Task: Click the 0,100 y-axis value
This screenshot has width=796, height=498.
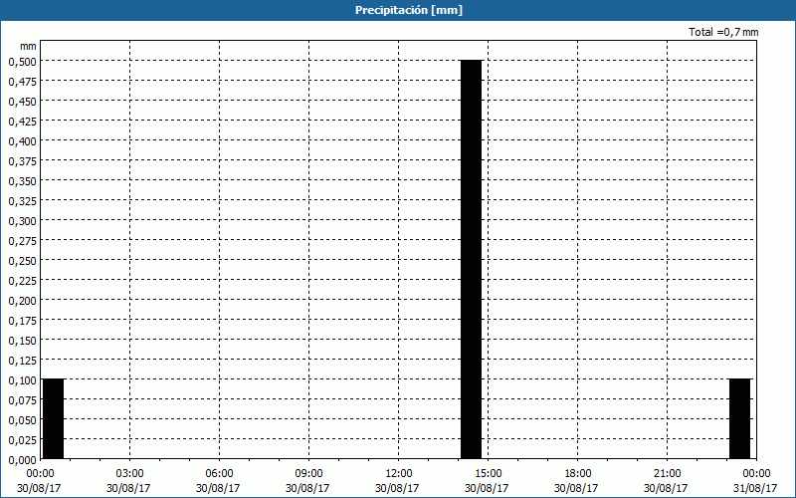Action: point(22,380)
